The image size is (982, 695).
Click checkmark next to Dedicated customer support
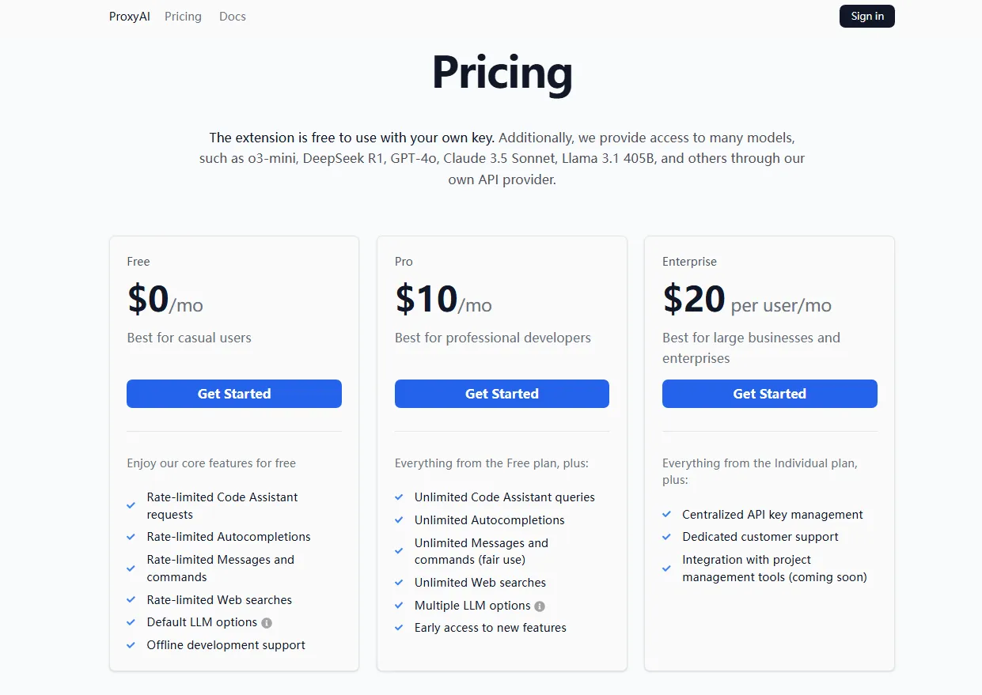(x=667, y=537)
